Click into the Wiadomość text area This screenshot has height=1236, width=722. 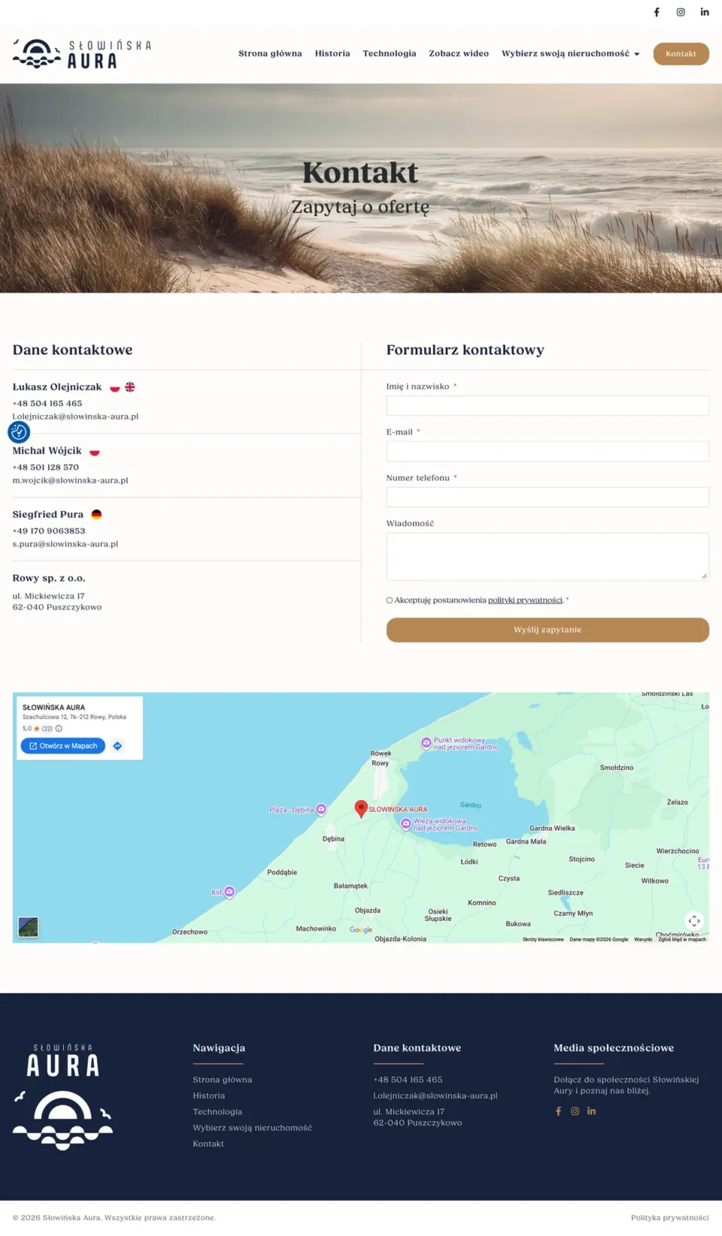pos(548,556)
